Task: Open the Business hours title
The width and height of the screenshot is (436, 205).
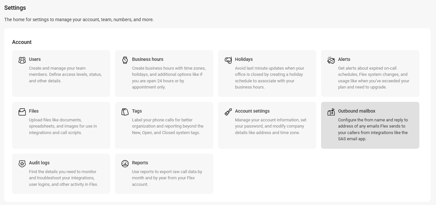Action: 148,59
